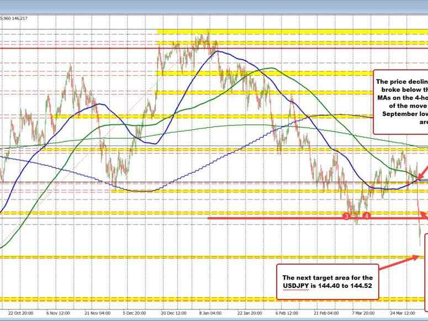Click the 7 Mar 20:00 date label
Screen dimensions: 428x321
(363, 313)
